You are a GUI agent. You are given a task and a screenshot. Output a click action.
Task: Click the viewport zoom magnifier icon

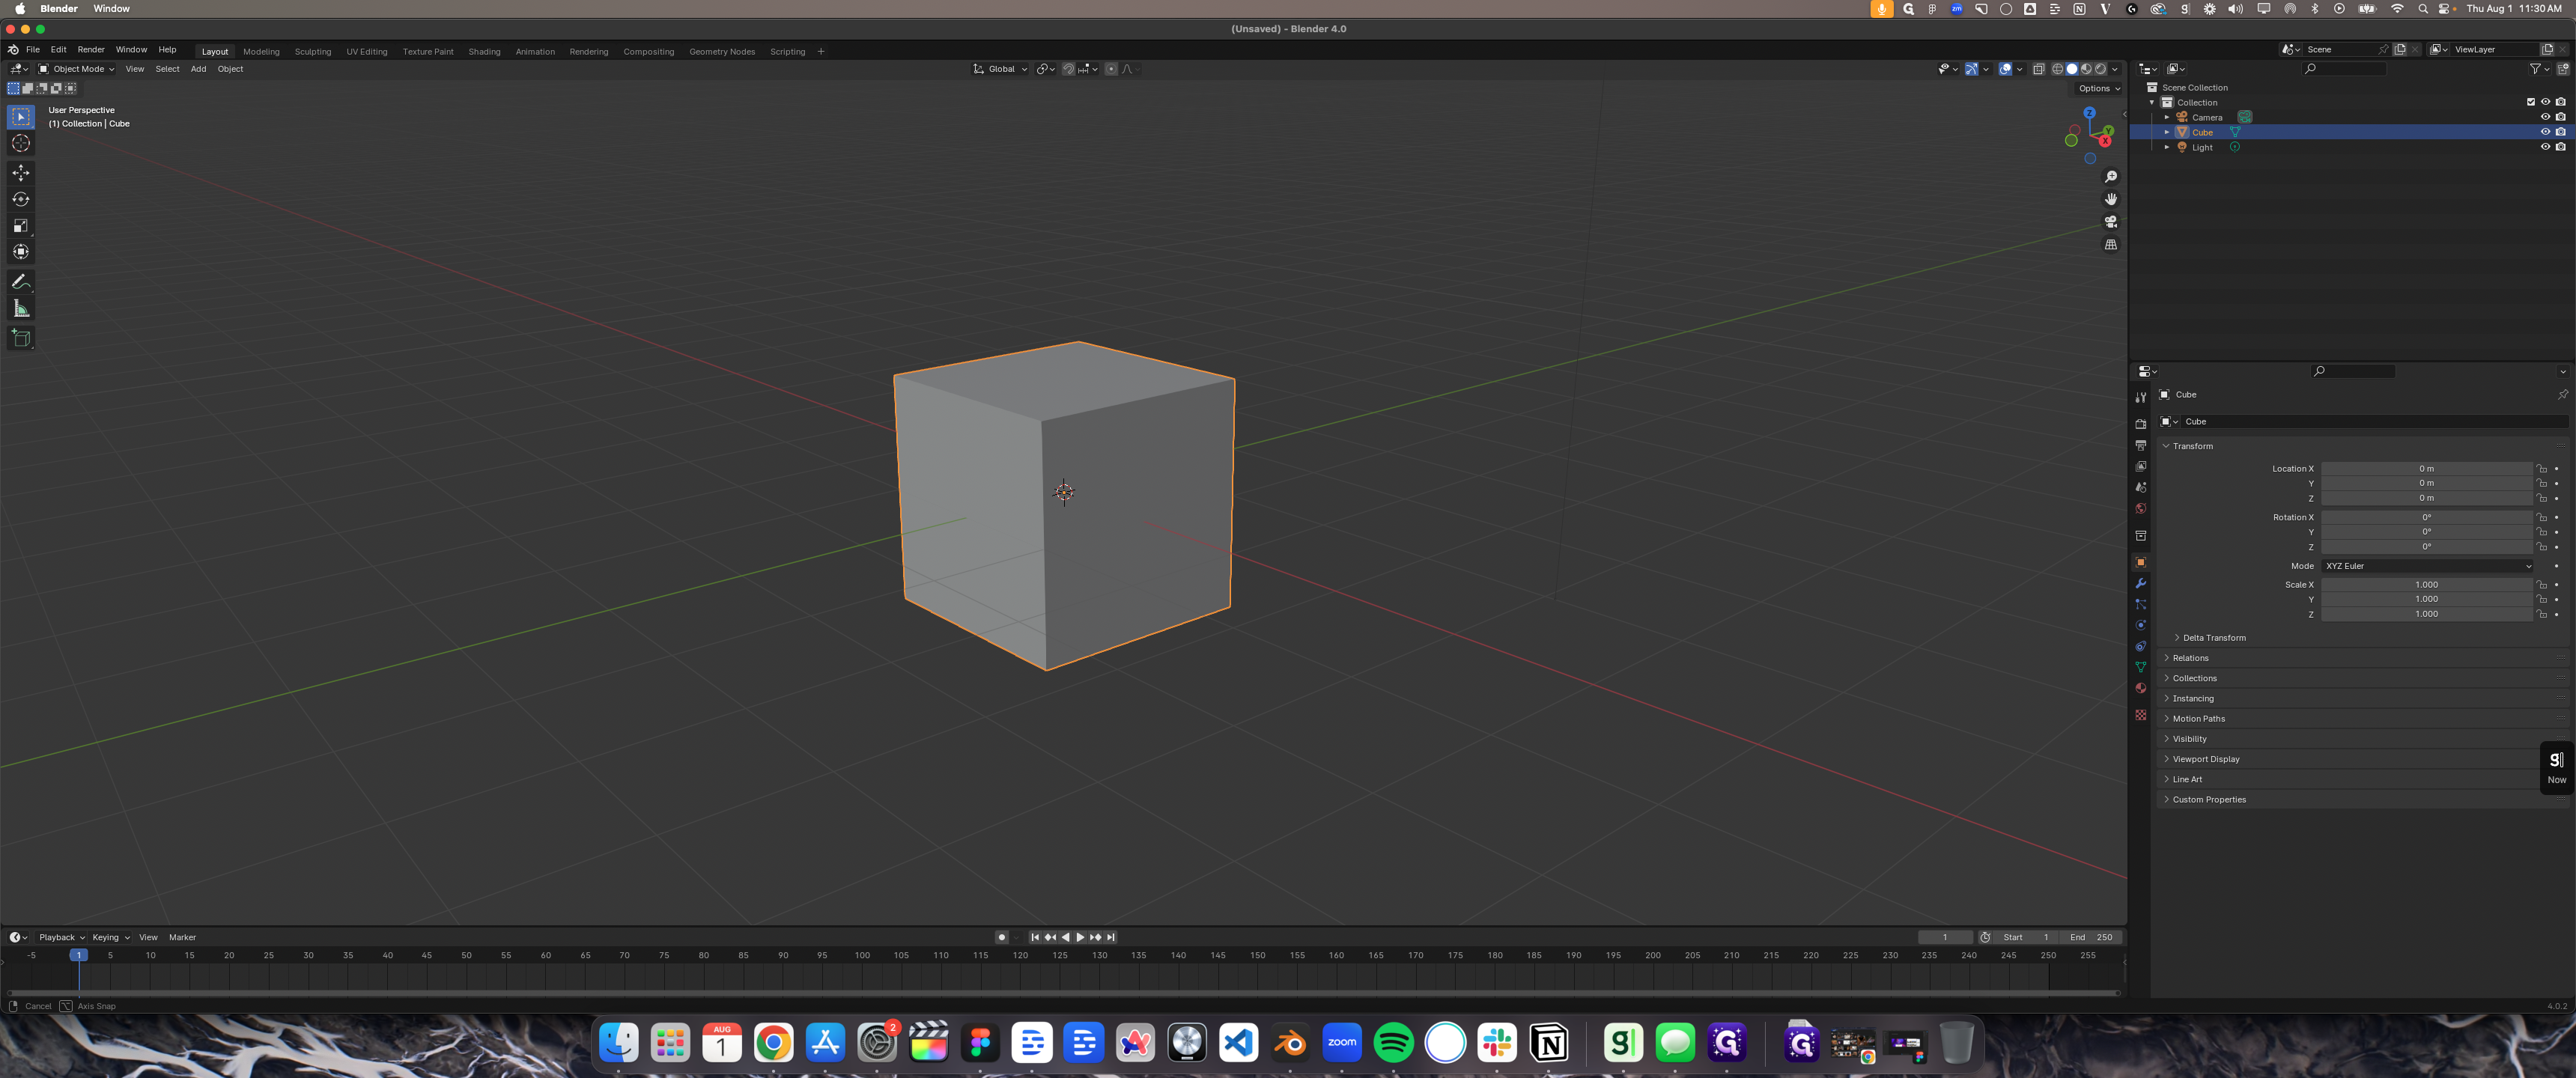click(x=2111, y=176)
